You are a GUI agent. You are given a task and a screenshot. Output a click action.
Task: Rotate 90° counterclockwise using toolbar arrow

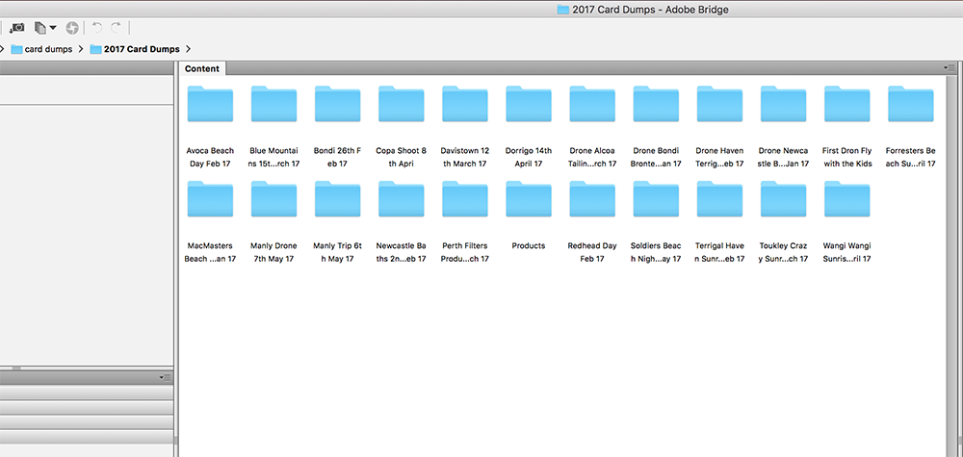click(96, 28)
